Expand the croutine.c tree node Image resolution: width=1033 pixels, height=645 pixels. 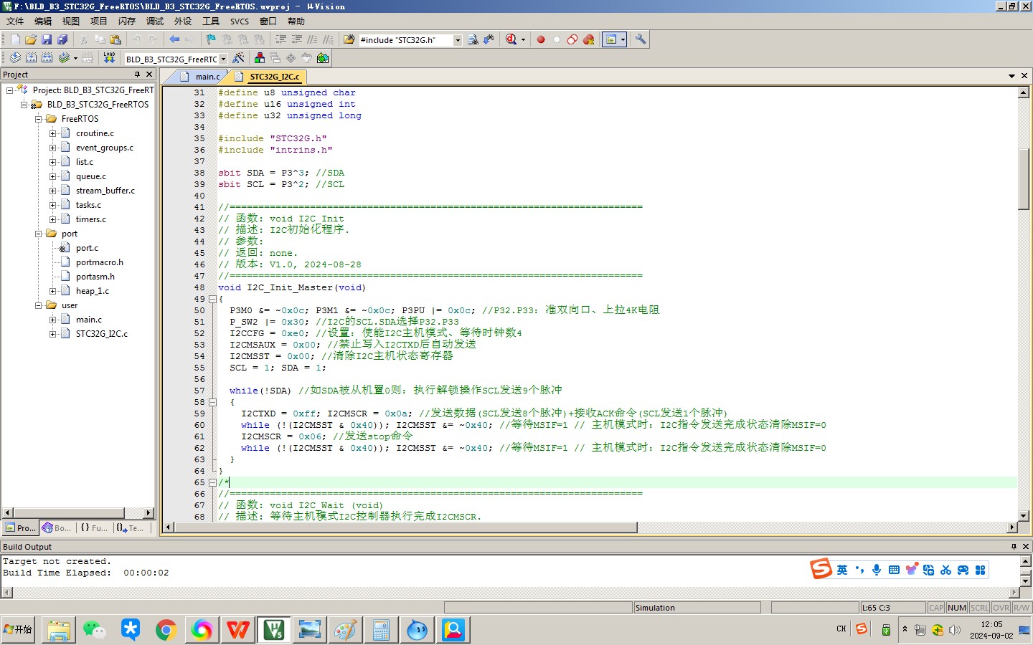[x=52, y=133]
